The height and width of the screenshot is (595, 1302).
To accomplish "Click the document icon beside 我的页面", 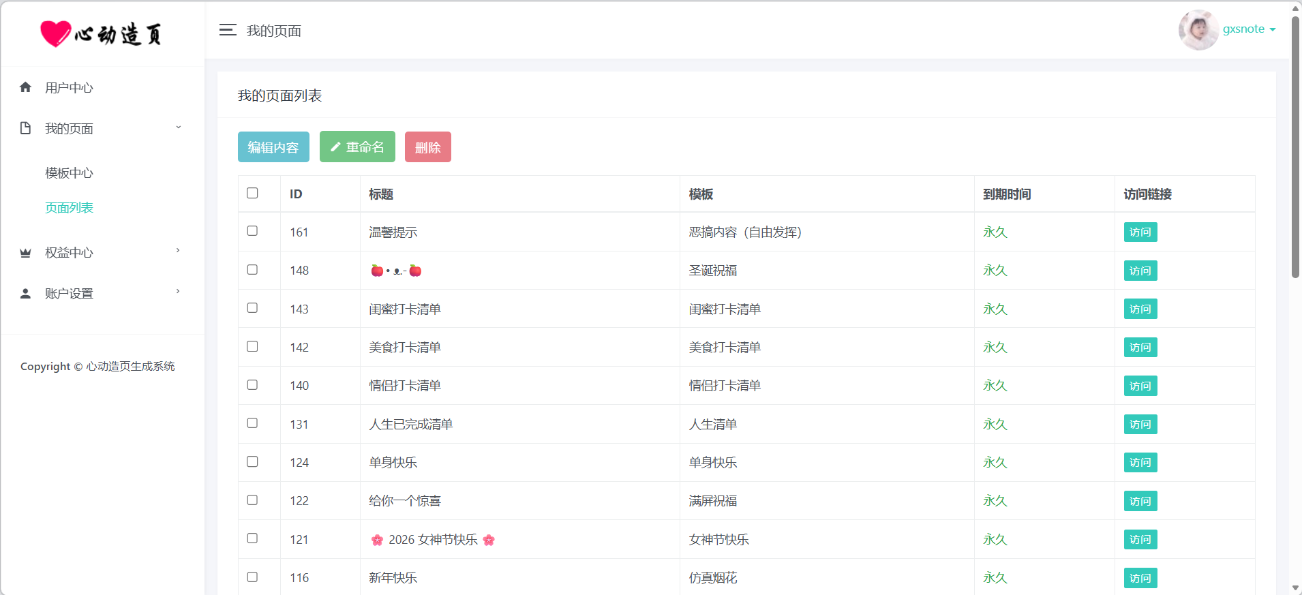I will point(26,128).
